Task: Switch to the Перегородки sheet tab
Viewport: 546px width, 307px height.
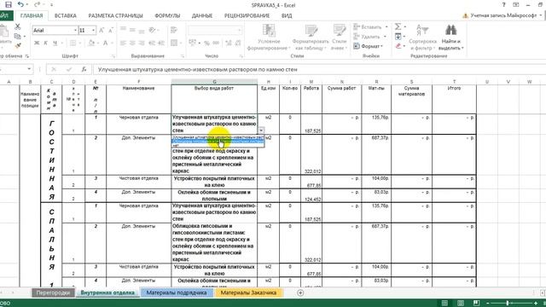Action: click(53, 293)
